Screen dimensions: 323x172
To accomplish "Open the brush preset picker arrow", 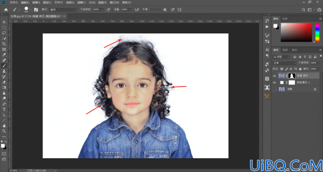I will pyautogui.click(x=31, y=10).
